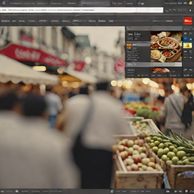Image resolution: width=194 pixels, height=194 pixels.
Task: Open the small food thumbnail below the preview
Action: [160, 70]
